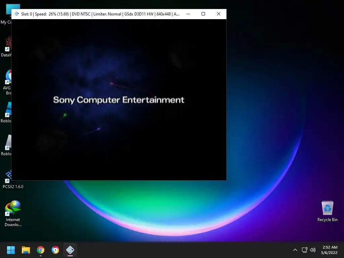Select the DataW desktop shortcut

6,47
